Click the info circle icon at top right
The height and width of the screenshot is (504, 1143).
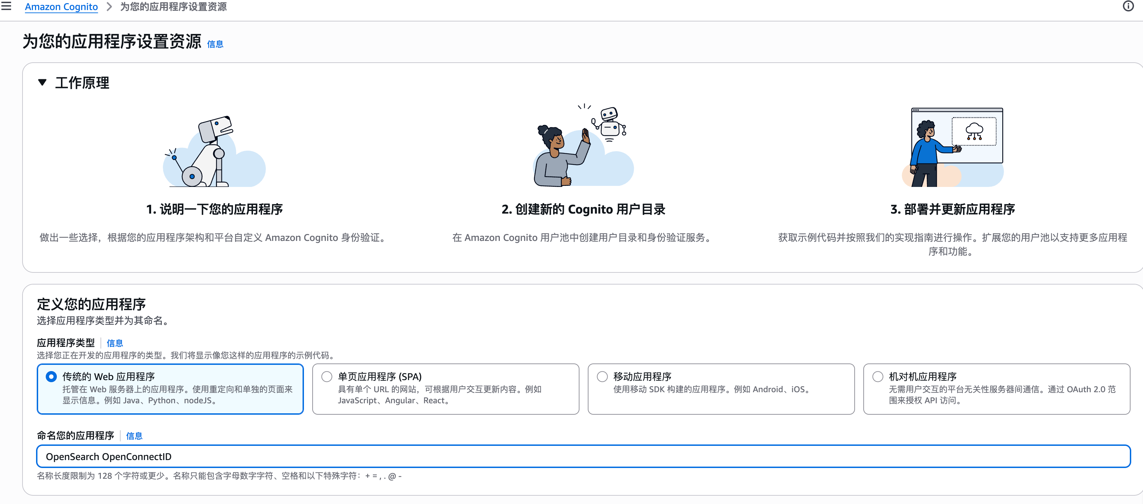[x=1128, y=6]
